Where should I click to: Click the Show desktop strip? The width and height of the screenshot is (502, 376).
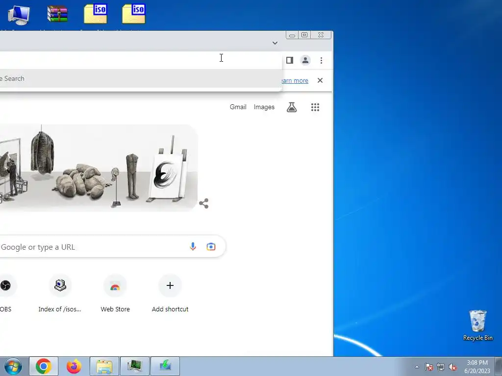499,366
